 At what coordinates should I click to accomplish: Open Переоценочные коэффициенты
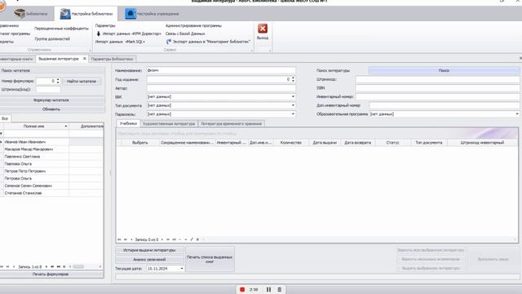[61, 29]
